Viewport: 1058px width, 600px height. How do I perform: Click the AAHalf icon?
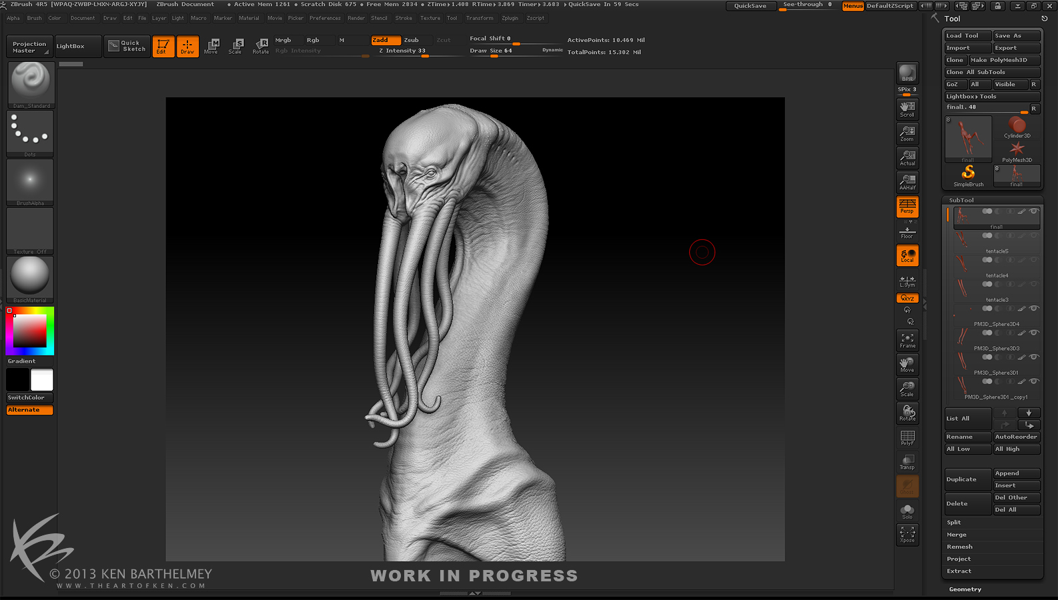click(907, 182)
